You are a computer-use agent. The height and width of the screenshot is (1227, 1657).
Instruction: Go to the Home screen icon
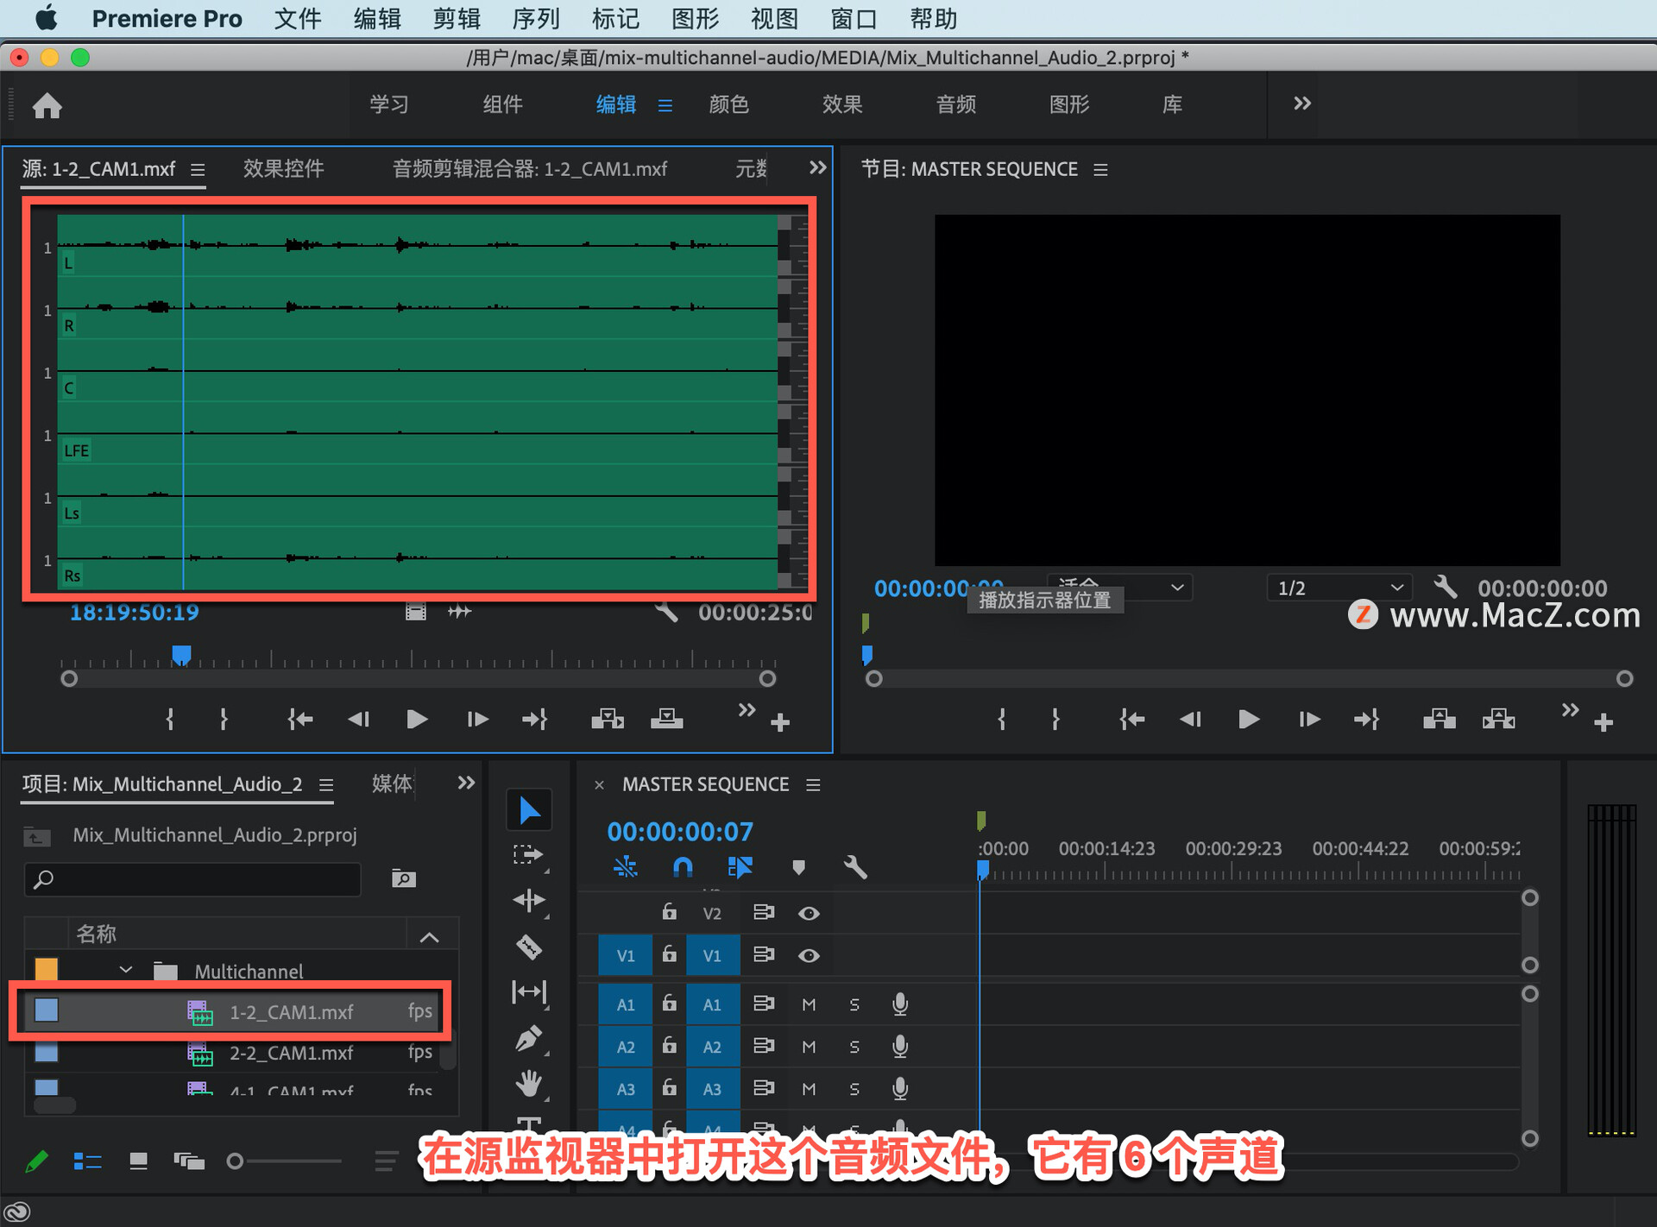(x=47, y=106)
